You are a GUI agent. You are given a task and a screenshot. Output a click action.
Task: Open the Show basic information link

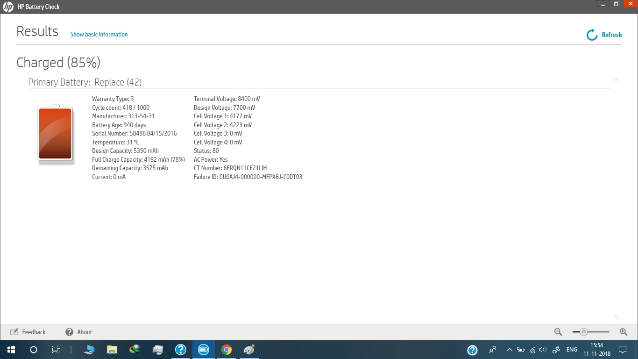point(99,34)
